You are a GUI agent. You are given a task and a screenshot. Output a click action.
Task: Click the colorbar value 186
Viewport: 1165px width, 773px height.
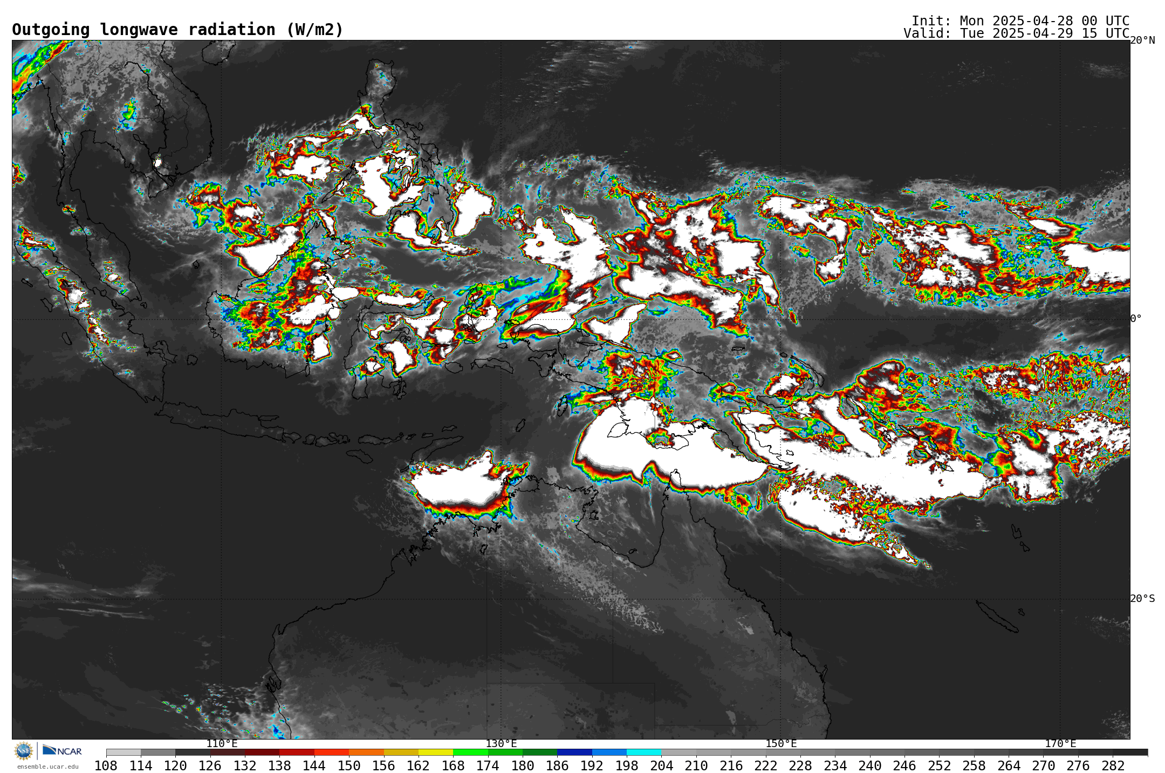(x=557, y=765)
